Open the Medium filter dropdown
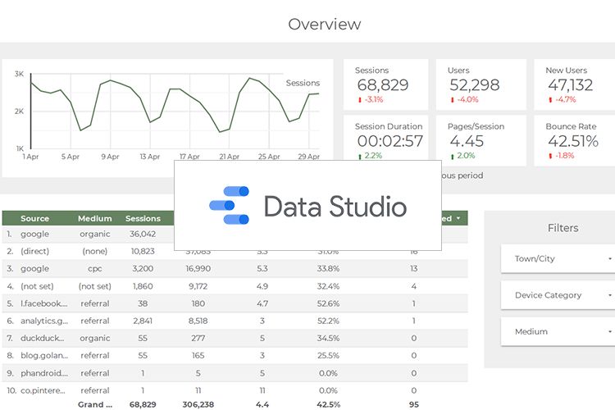Screen dimensions: 615x410 (558, 331)
